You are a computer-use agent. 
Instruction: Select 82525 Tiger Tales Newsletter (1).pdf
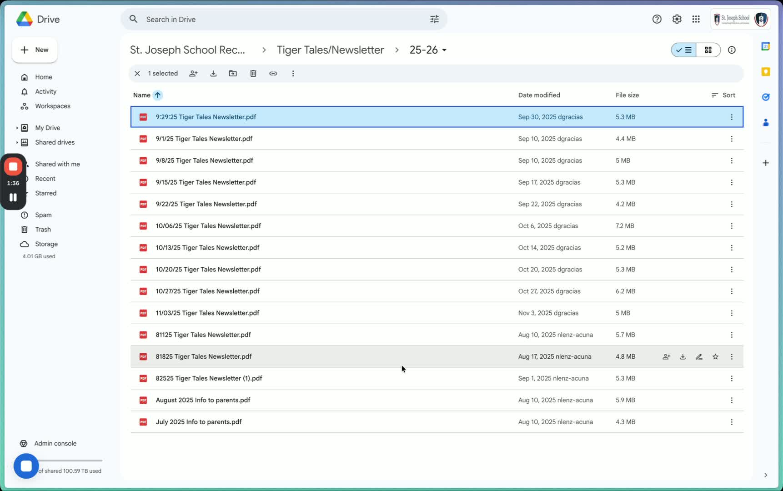pos(437,378)
